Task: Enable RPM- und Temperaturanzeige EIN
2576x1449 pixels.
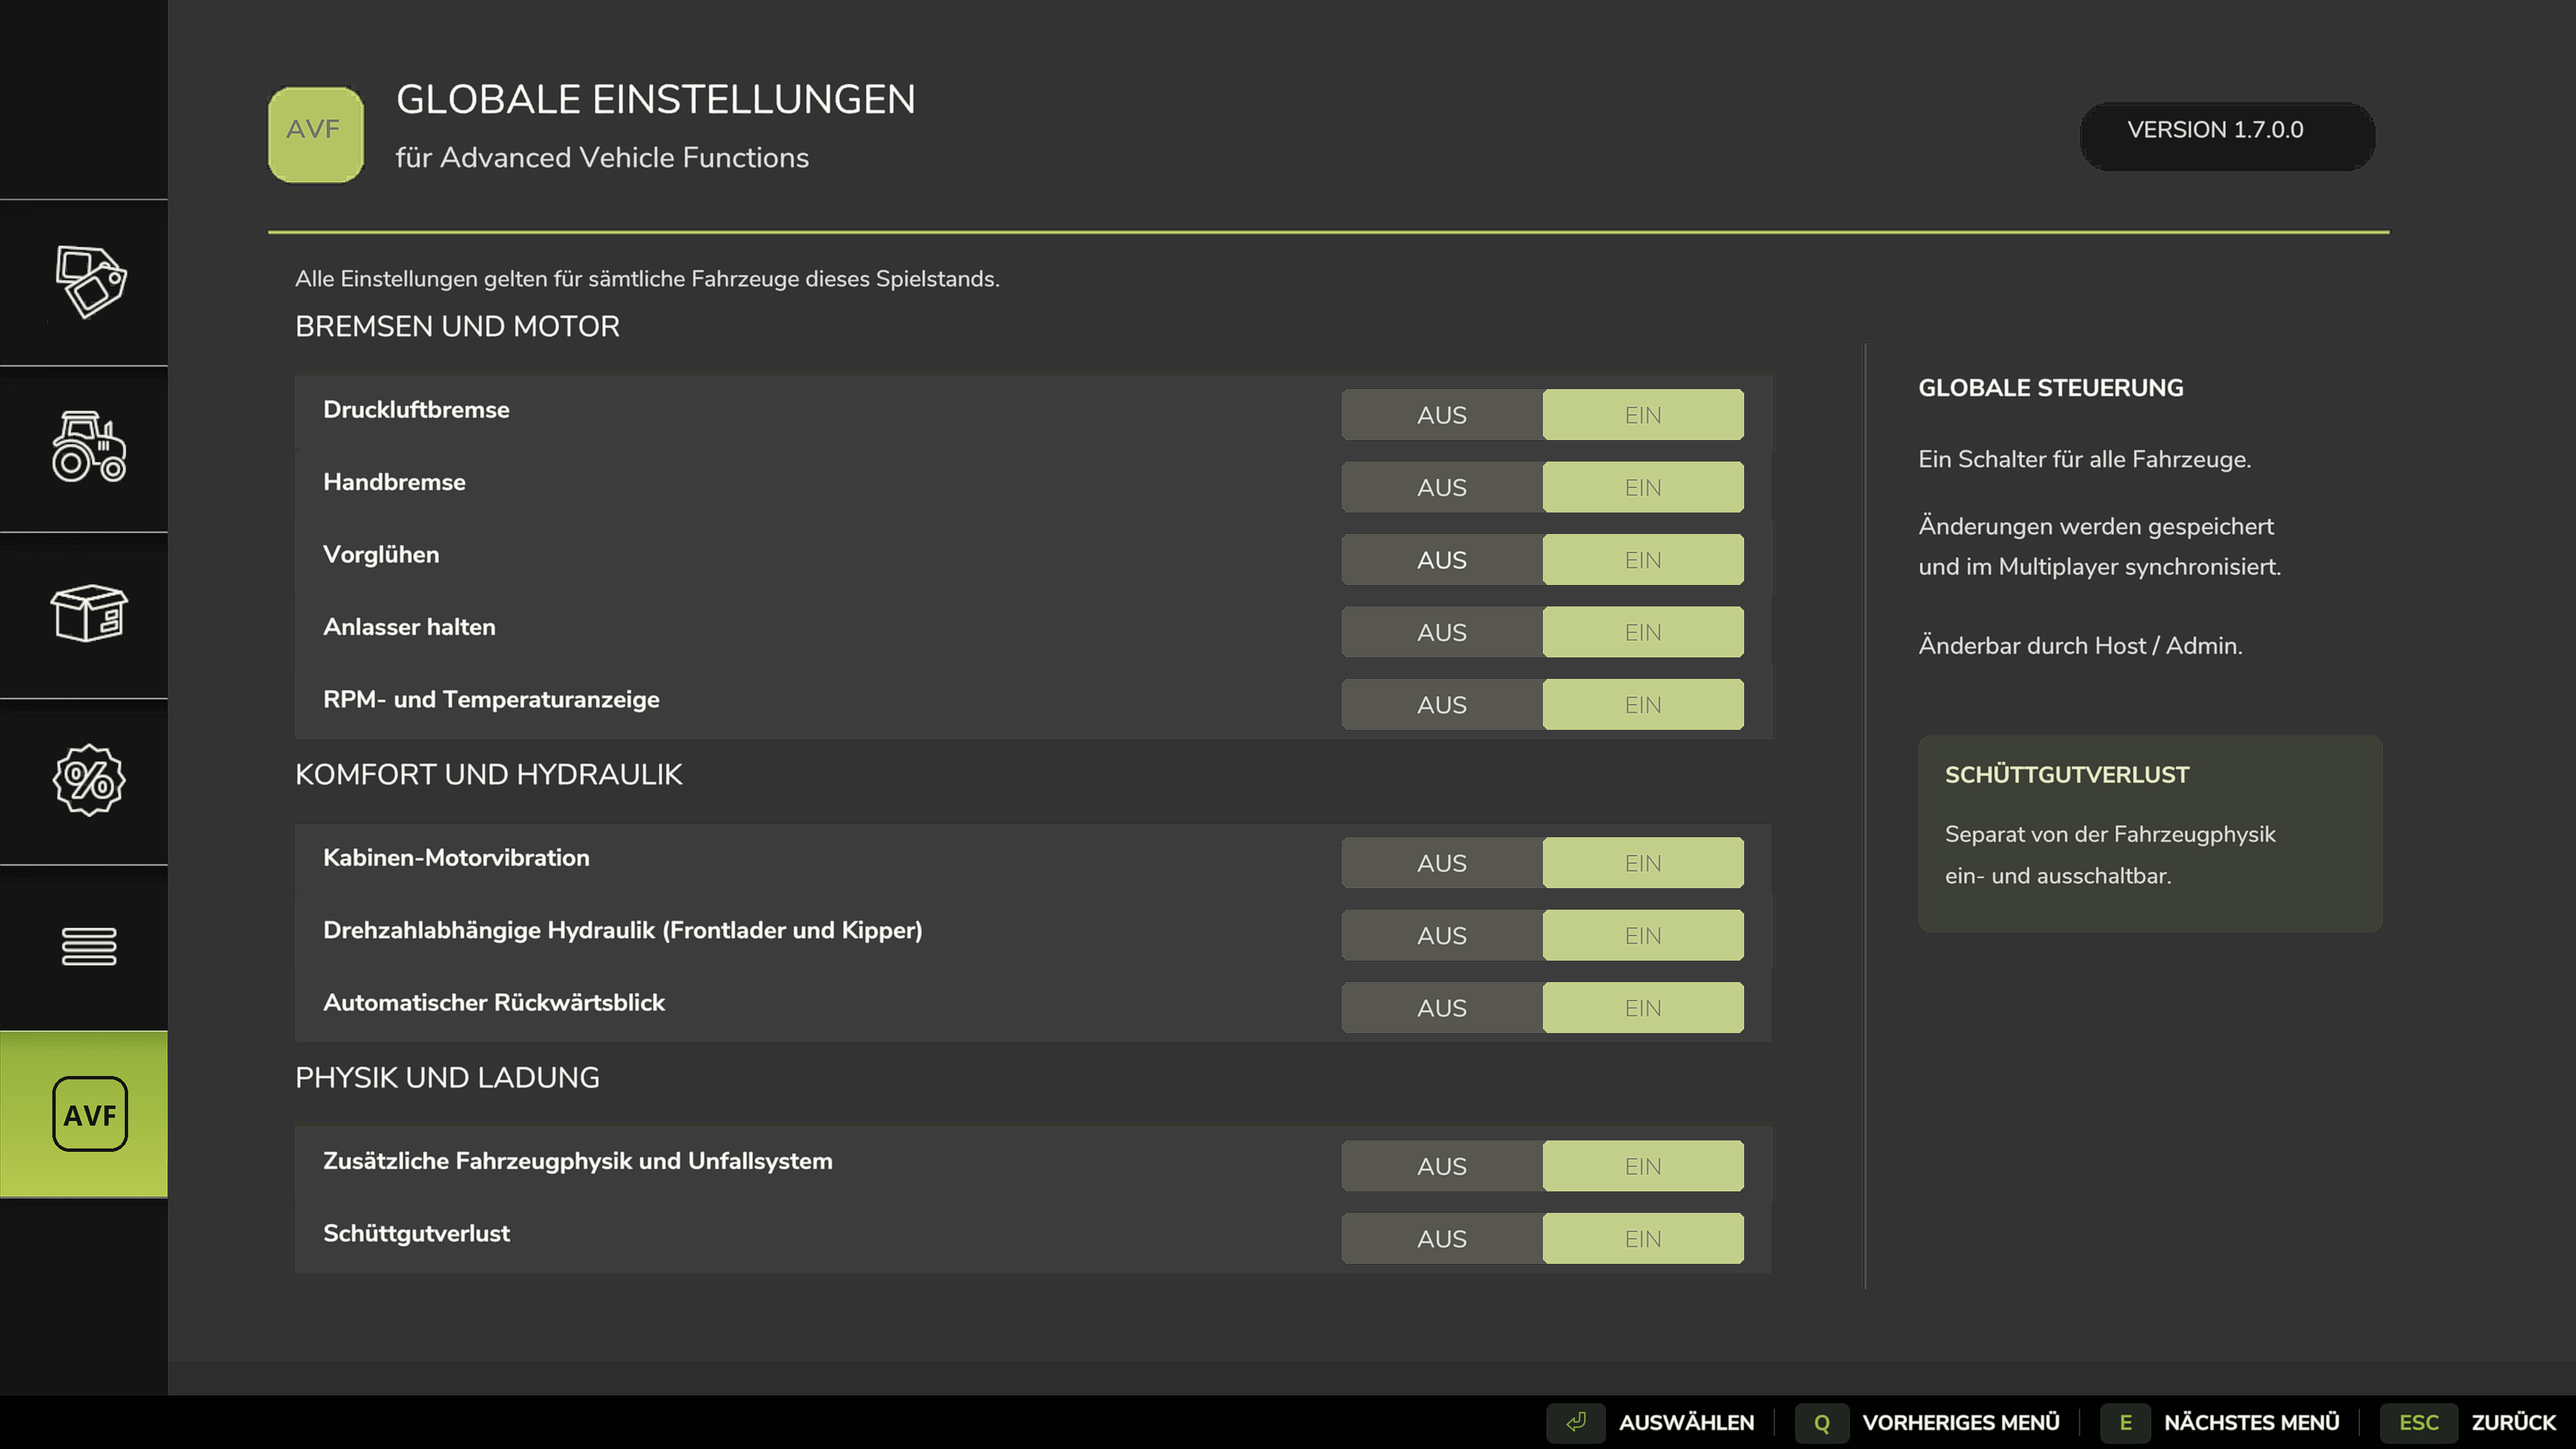Action: point(1643,705)
